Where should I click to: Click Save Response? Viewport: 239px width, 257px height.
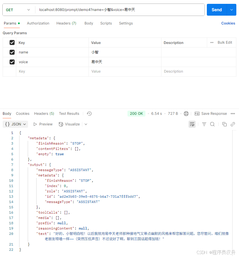click(x=214, y=114)
